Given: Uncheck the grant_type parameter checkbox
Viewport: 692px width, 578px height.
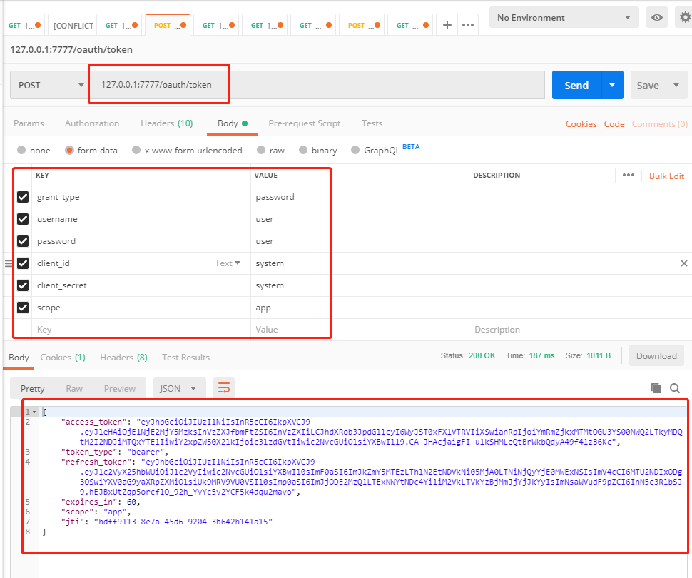Looking at the screenshot, I should (x=23, y=197).
